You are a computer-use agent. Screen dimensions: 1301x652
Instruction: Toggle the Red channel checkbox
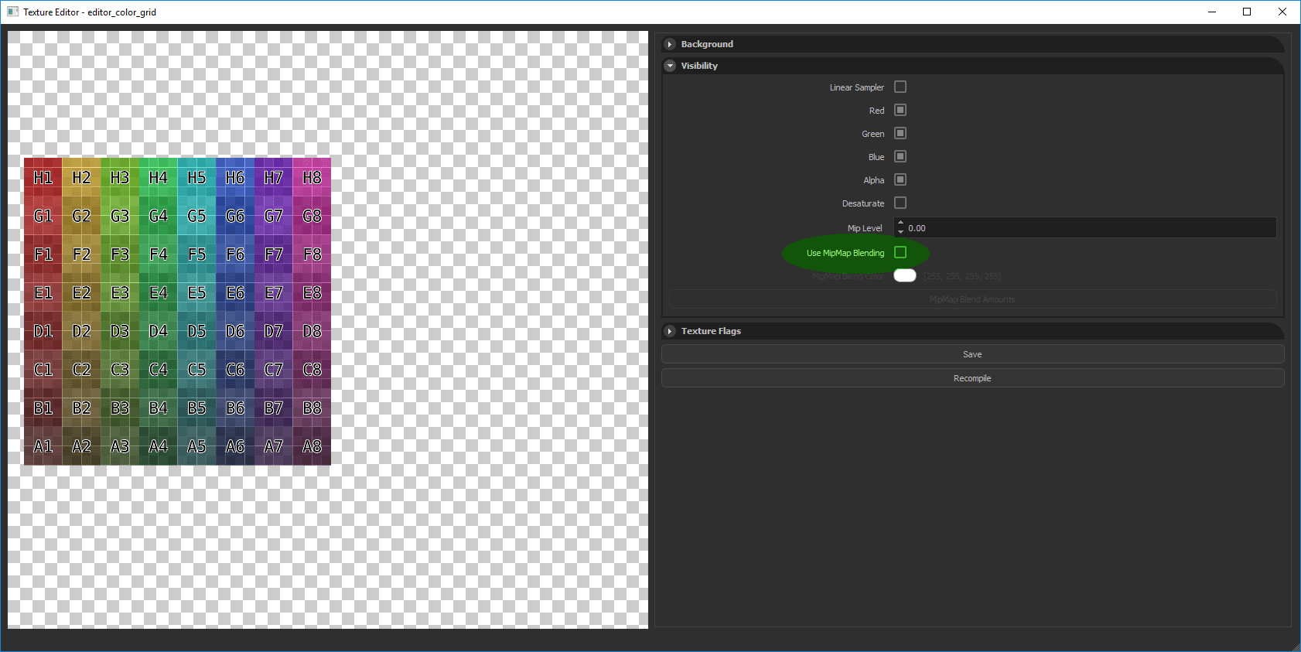point(900,111)
